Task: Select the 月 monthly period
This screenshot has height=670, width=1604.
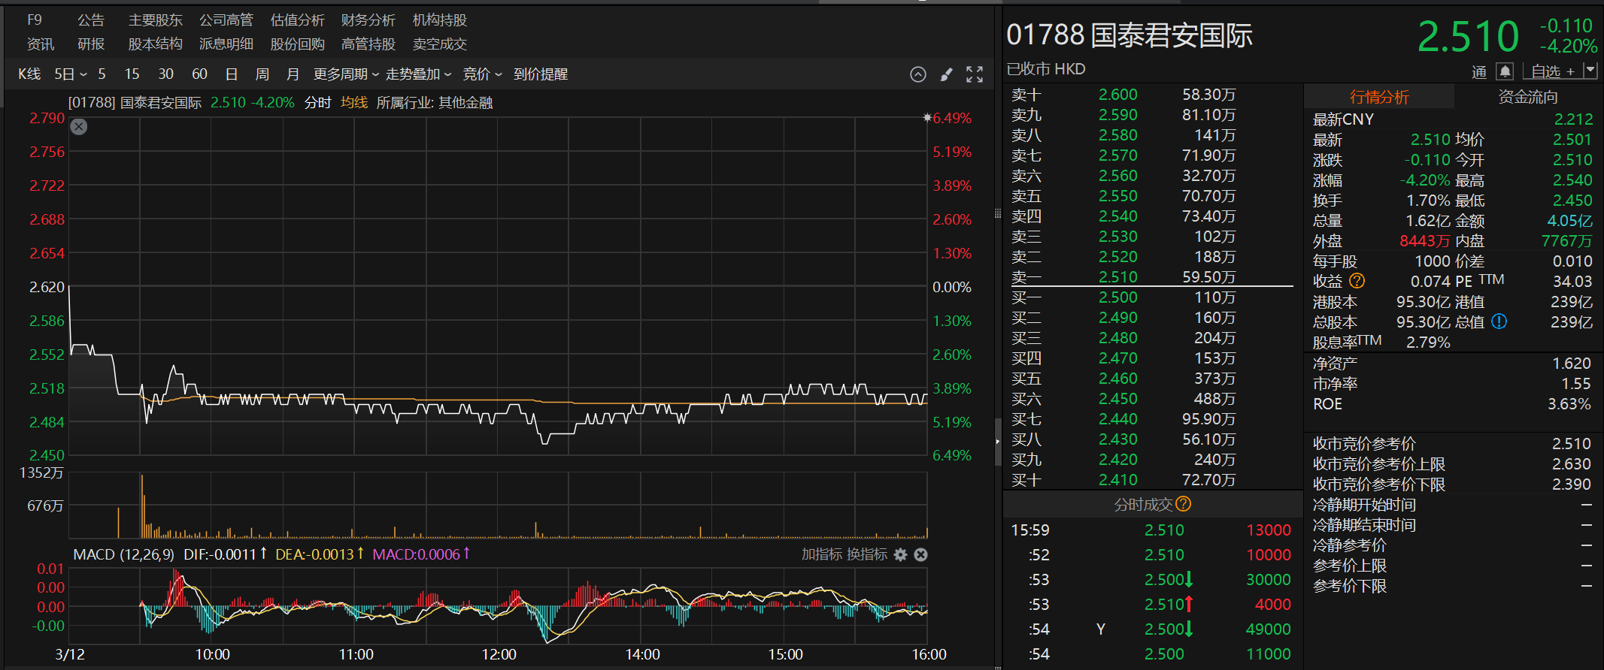Action: pyautogui.click(x=293, y=74)
